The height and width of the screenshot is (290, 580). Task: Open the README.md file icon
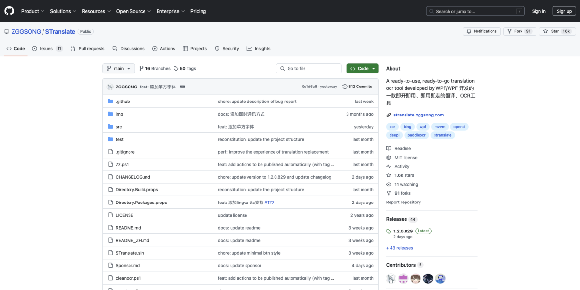[x=110, y=227]
